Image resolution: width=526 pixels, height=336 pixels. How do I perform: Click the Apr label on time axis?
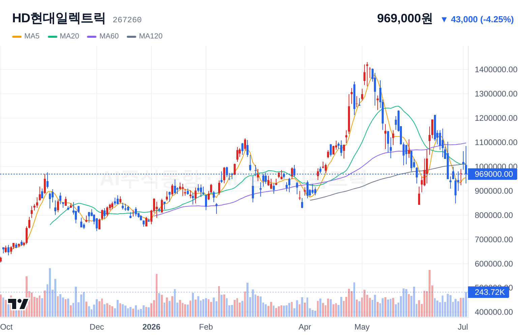click(x=305, y=327)
